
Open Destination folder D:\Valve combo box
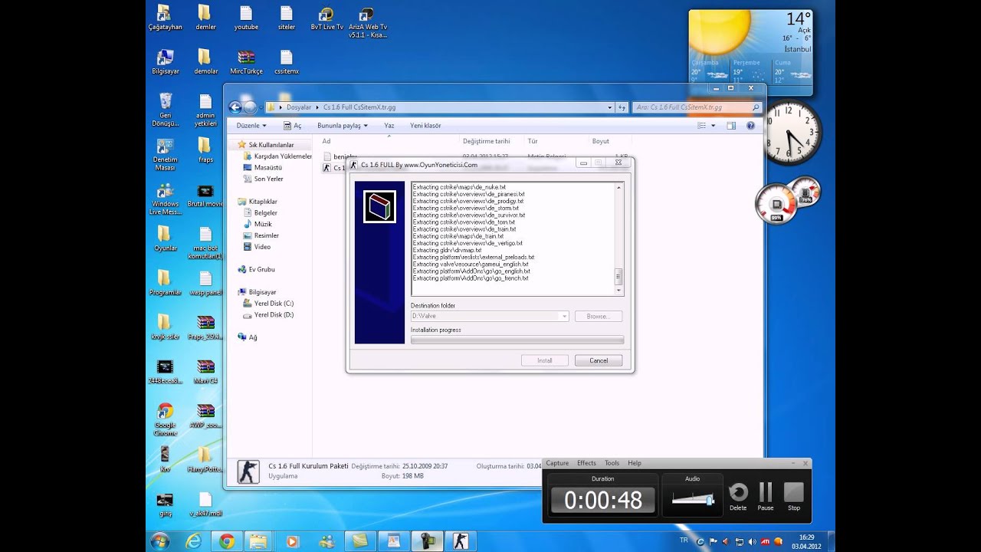490,316
